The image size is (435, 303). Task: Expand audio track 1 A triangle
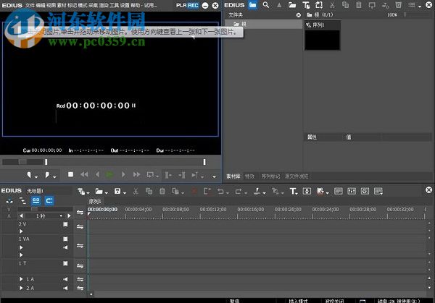tap(21, 279)
